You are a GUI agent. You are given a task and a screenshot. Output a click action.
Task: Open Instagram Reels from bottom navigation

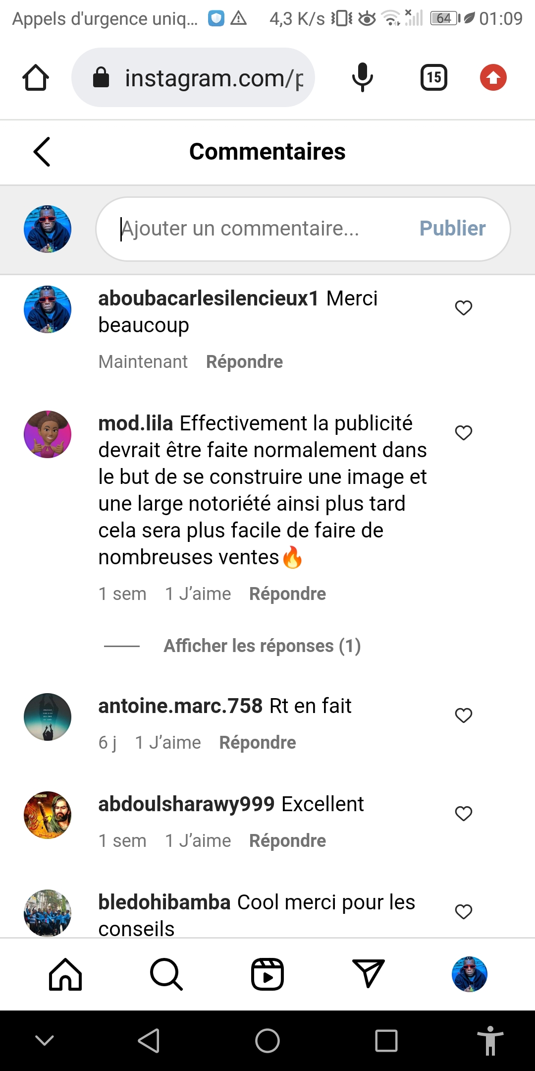pyautogui.click(x=267, y=974)
